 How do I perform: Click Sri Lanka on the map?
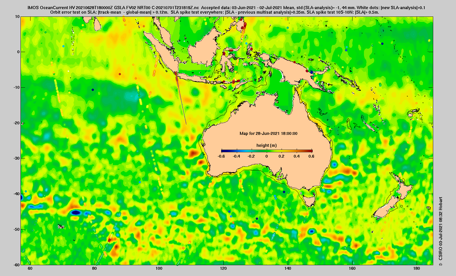click(97, 24)
